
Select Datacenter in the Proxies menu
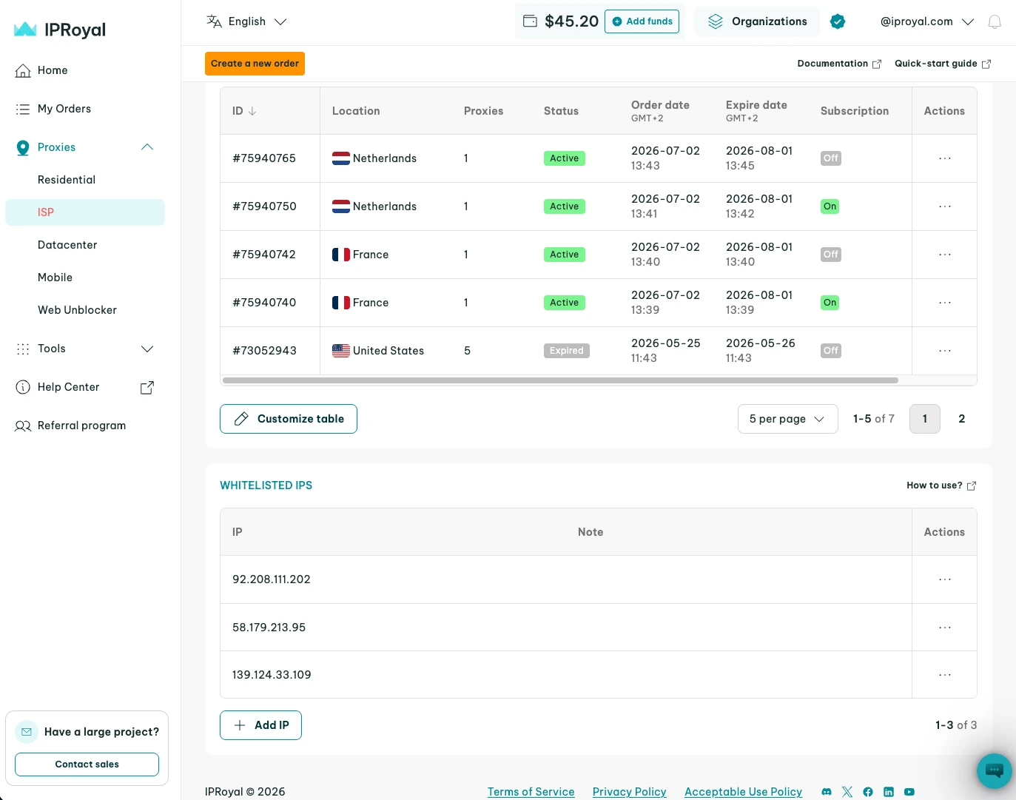coord(67,245)
